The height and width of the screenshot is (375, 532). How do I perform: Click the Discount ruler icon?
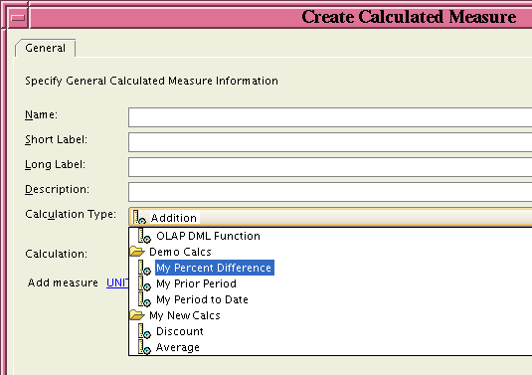pos(144,331)
